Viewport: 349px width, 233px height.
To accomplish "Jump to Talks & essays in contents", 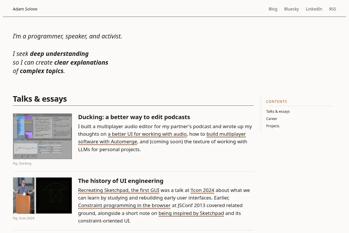I will 278,111.
